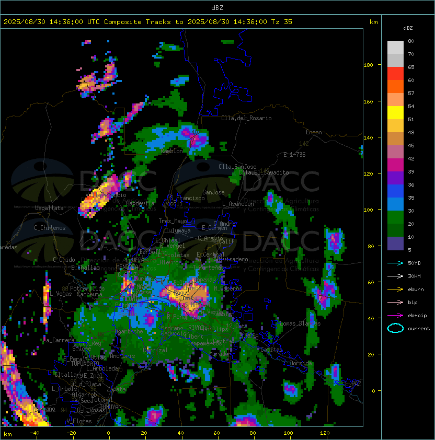435x440 pixels.
Task: Click the 'C_Chilenos' map label
Action: pyautogui.click(x=50, y=228)
